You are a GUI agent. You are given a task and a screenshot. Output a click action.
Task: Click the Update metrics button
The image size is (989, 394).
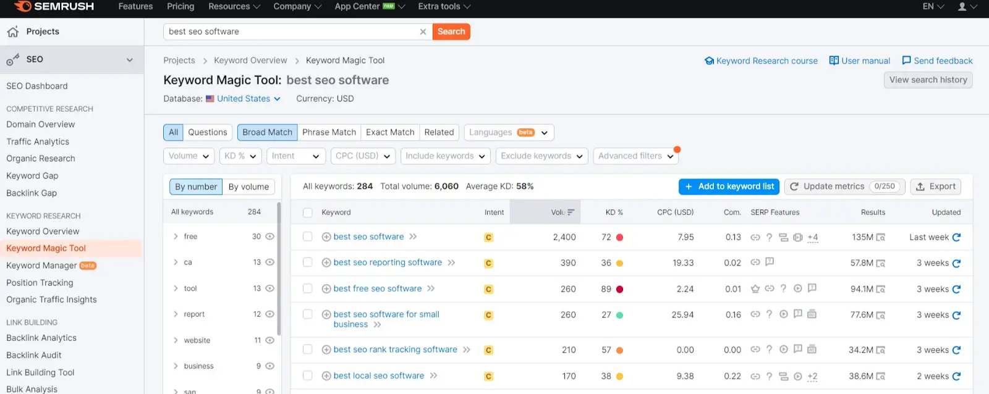[845, 187]
